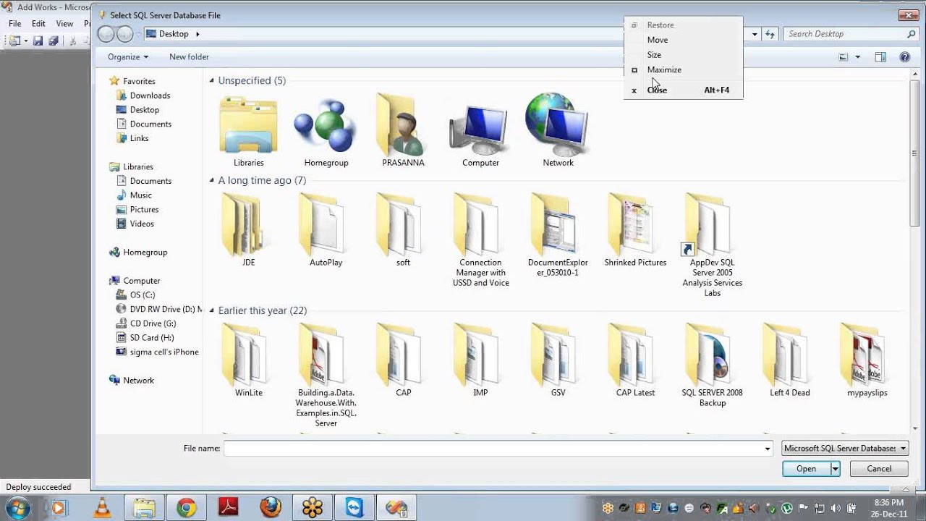Screen dimensions: 926x521
Task: Select the soft folder
Action: click(403, 230)
